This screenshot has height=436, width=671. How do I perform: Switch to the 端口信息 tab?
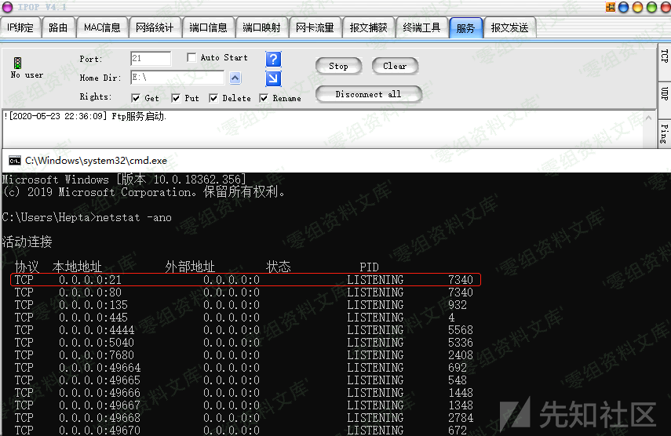(x=208, y=27)
